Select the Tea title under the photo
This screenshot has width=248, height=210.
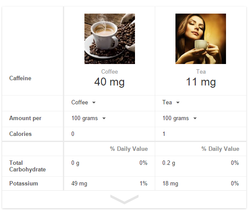tap(201, 72)
